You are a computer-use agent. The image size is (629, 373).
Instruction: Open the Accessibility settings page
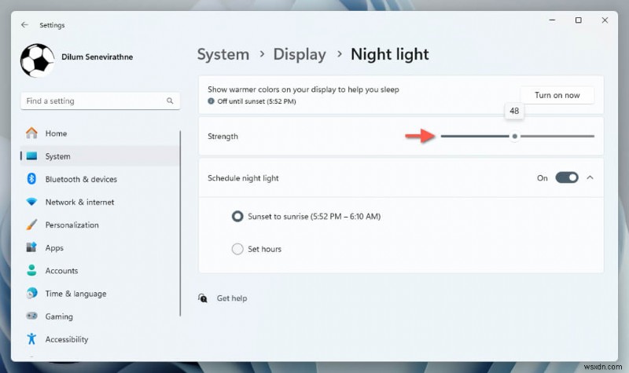pyautogui.click(x=100, y=339)
